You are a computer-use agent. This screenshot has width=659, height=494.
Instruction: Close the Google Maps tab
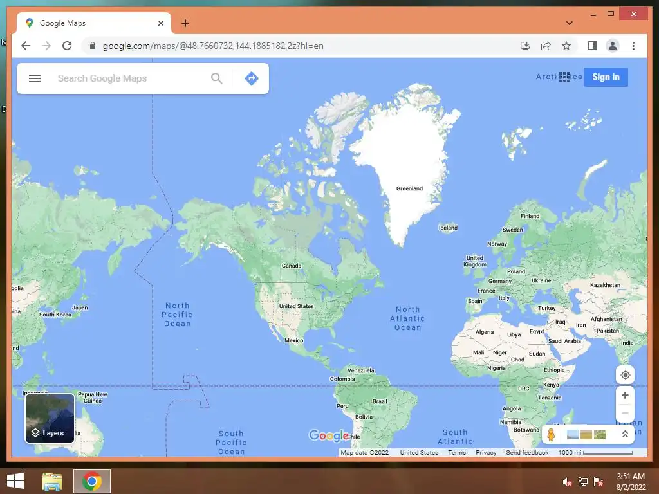160,23
